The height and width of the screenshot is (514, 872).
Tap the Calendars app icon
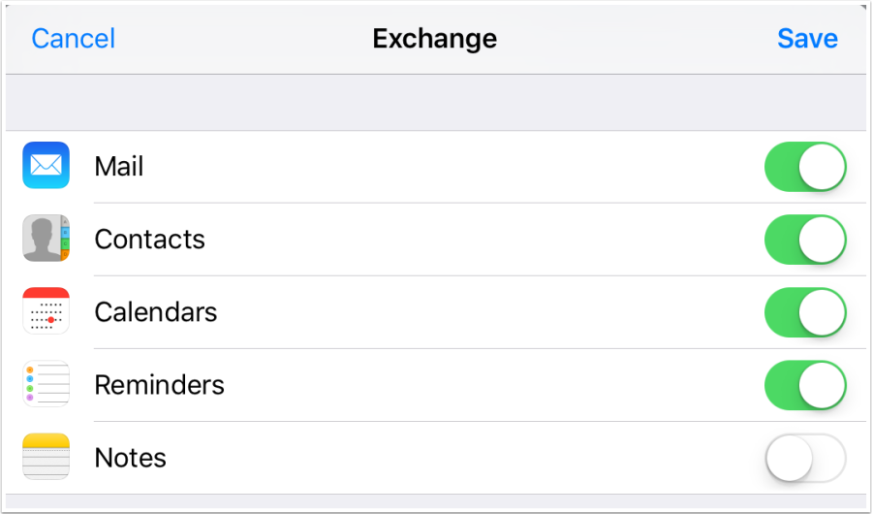(47, 311)
